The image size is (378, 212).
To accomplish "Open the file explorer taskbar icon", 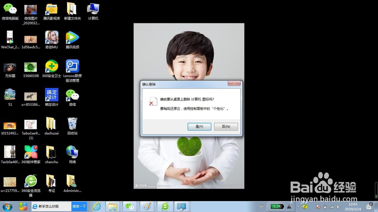I will (113, 206).
